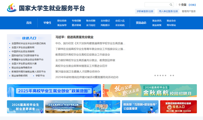Open the desert landscape photo tile
203x120 pixels.
[x=64, y=107]
